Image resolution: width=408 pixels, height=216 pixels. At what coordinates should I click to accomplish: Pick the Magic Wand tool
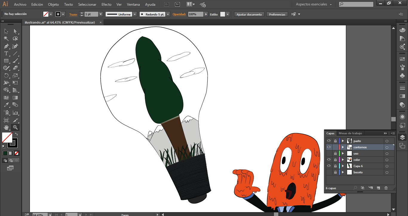click(x=6, y=39)
